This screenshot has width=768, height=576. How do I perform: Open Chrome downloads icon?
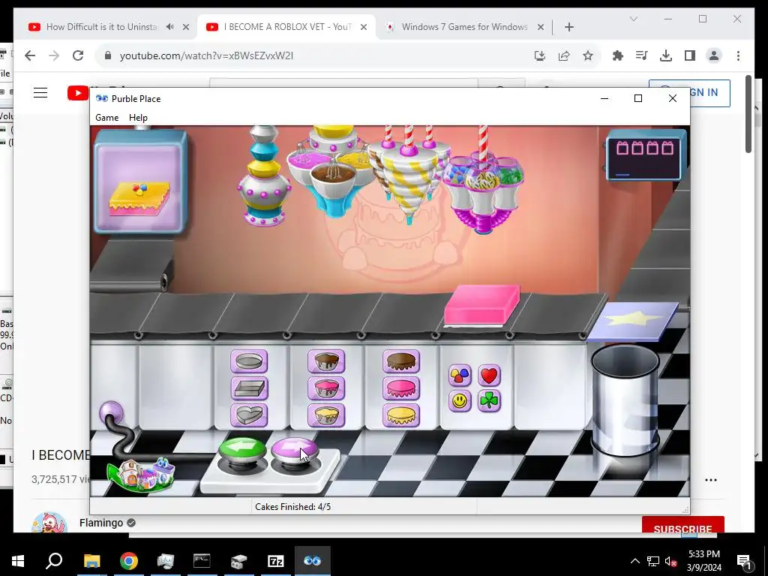(x=666, y=55)
